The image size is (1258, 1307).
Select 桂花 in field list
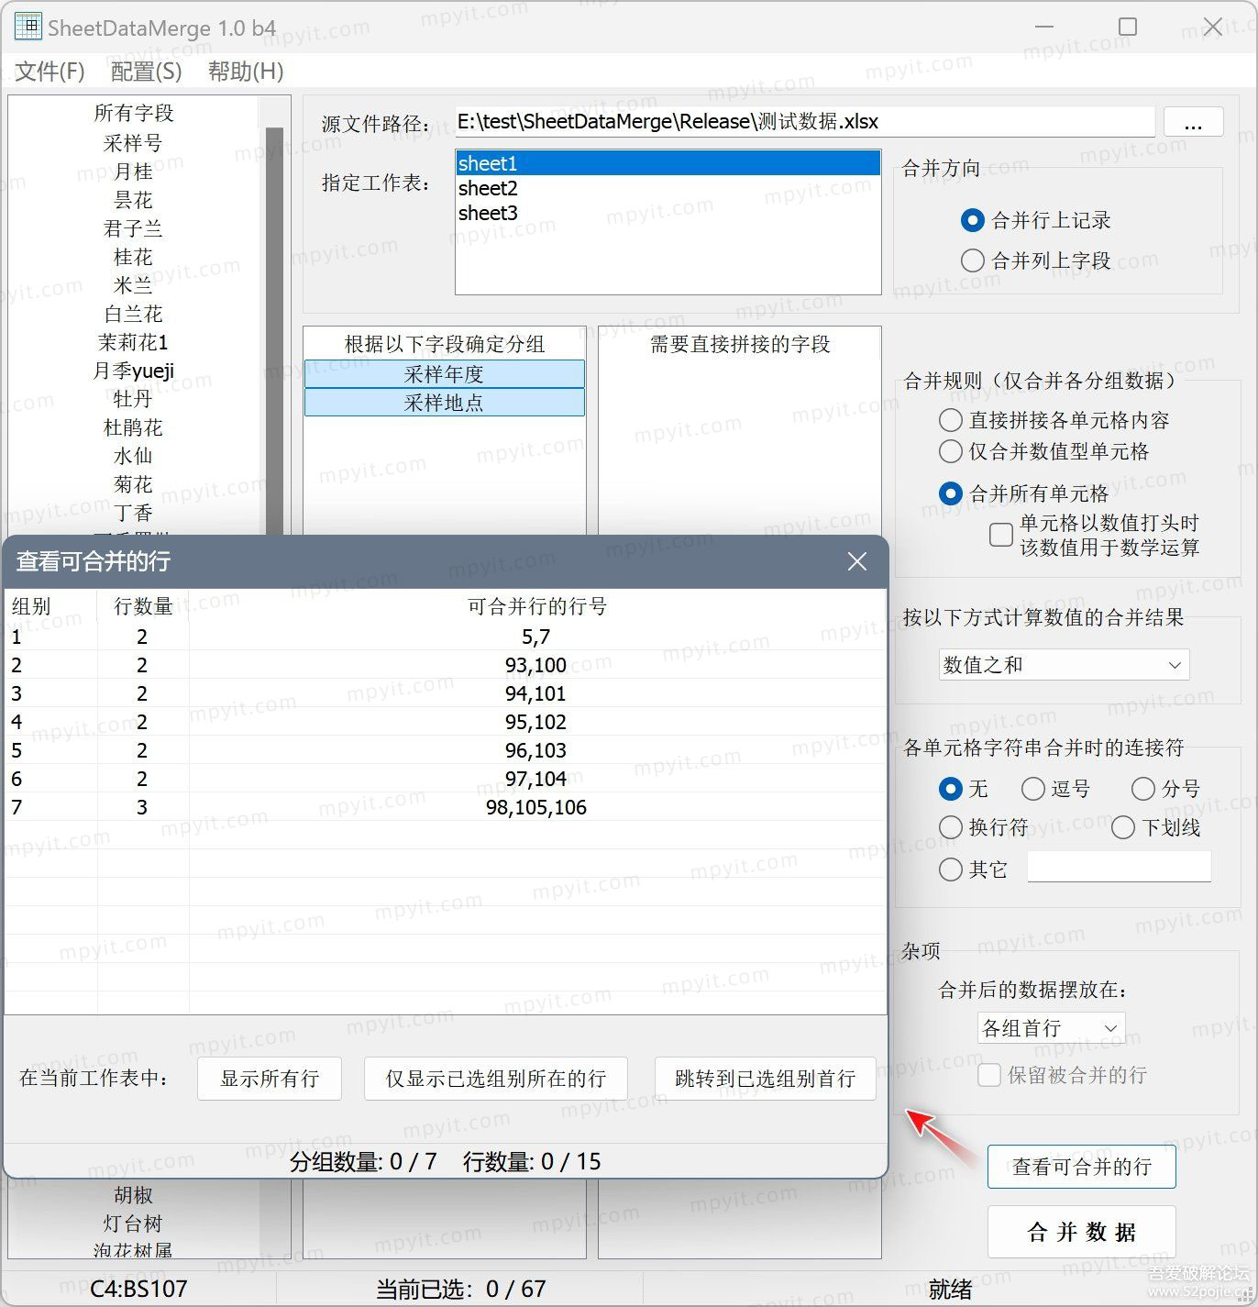tap(134, 257)
